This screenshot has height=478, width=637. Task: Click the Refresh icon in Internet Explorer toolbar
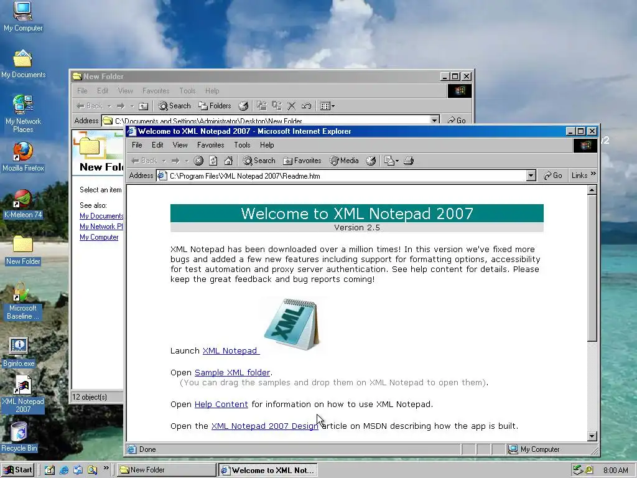point(213,161)
